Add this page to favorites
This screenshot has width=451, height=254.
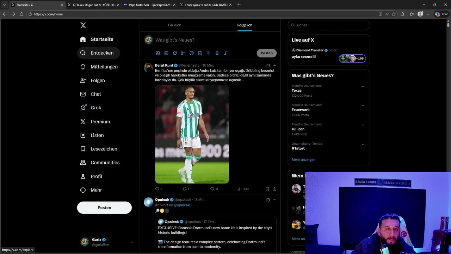coord(394,14)
